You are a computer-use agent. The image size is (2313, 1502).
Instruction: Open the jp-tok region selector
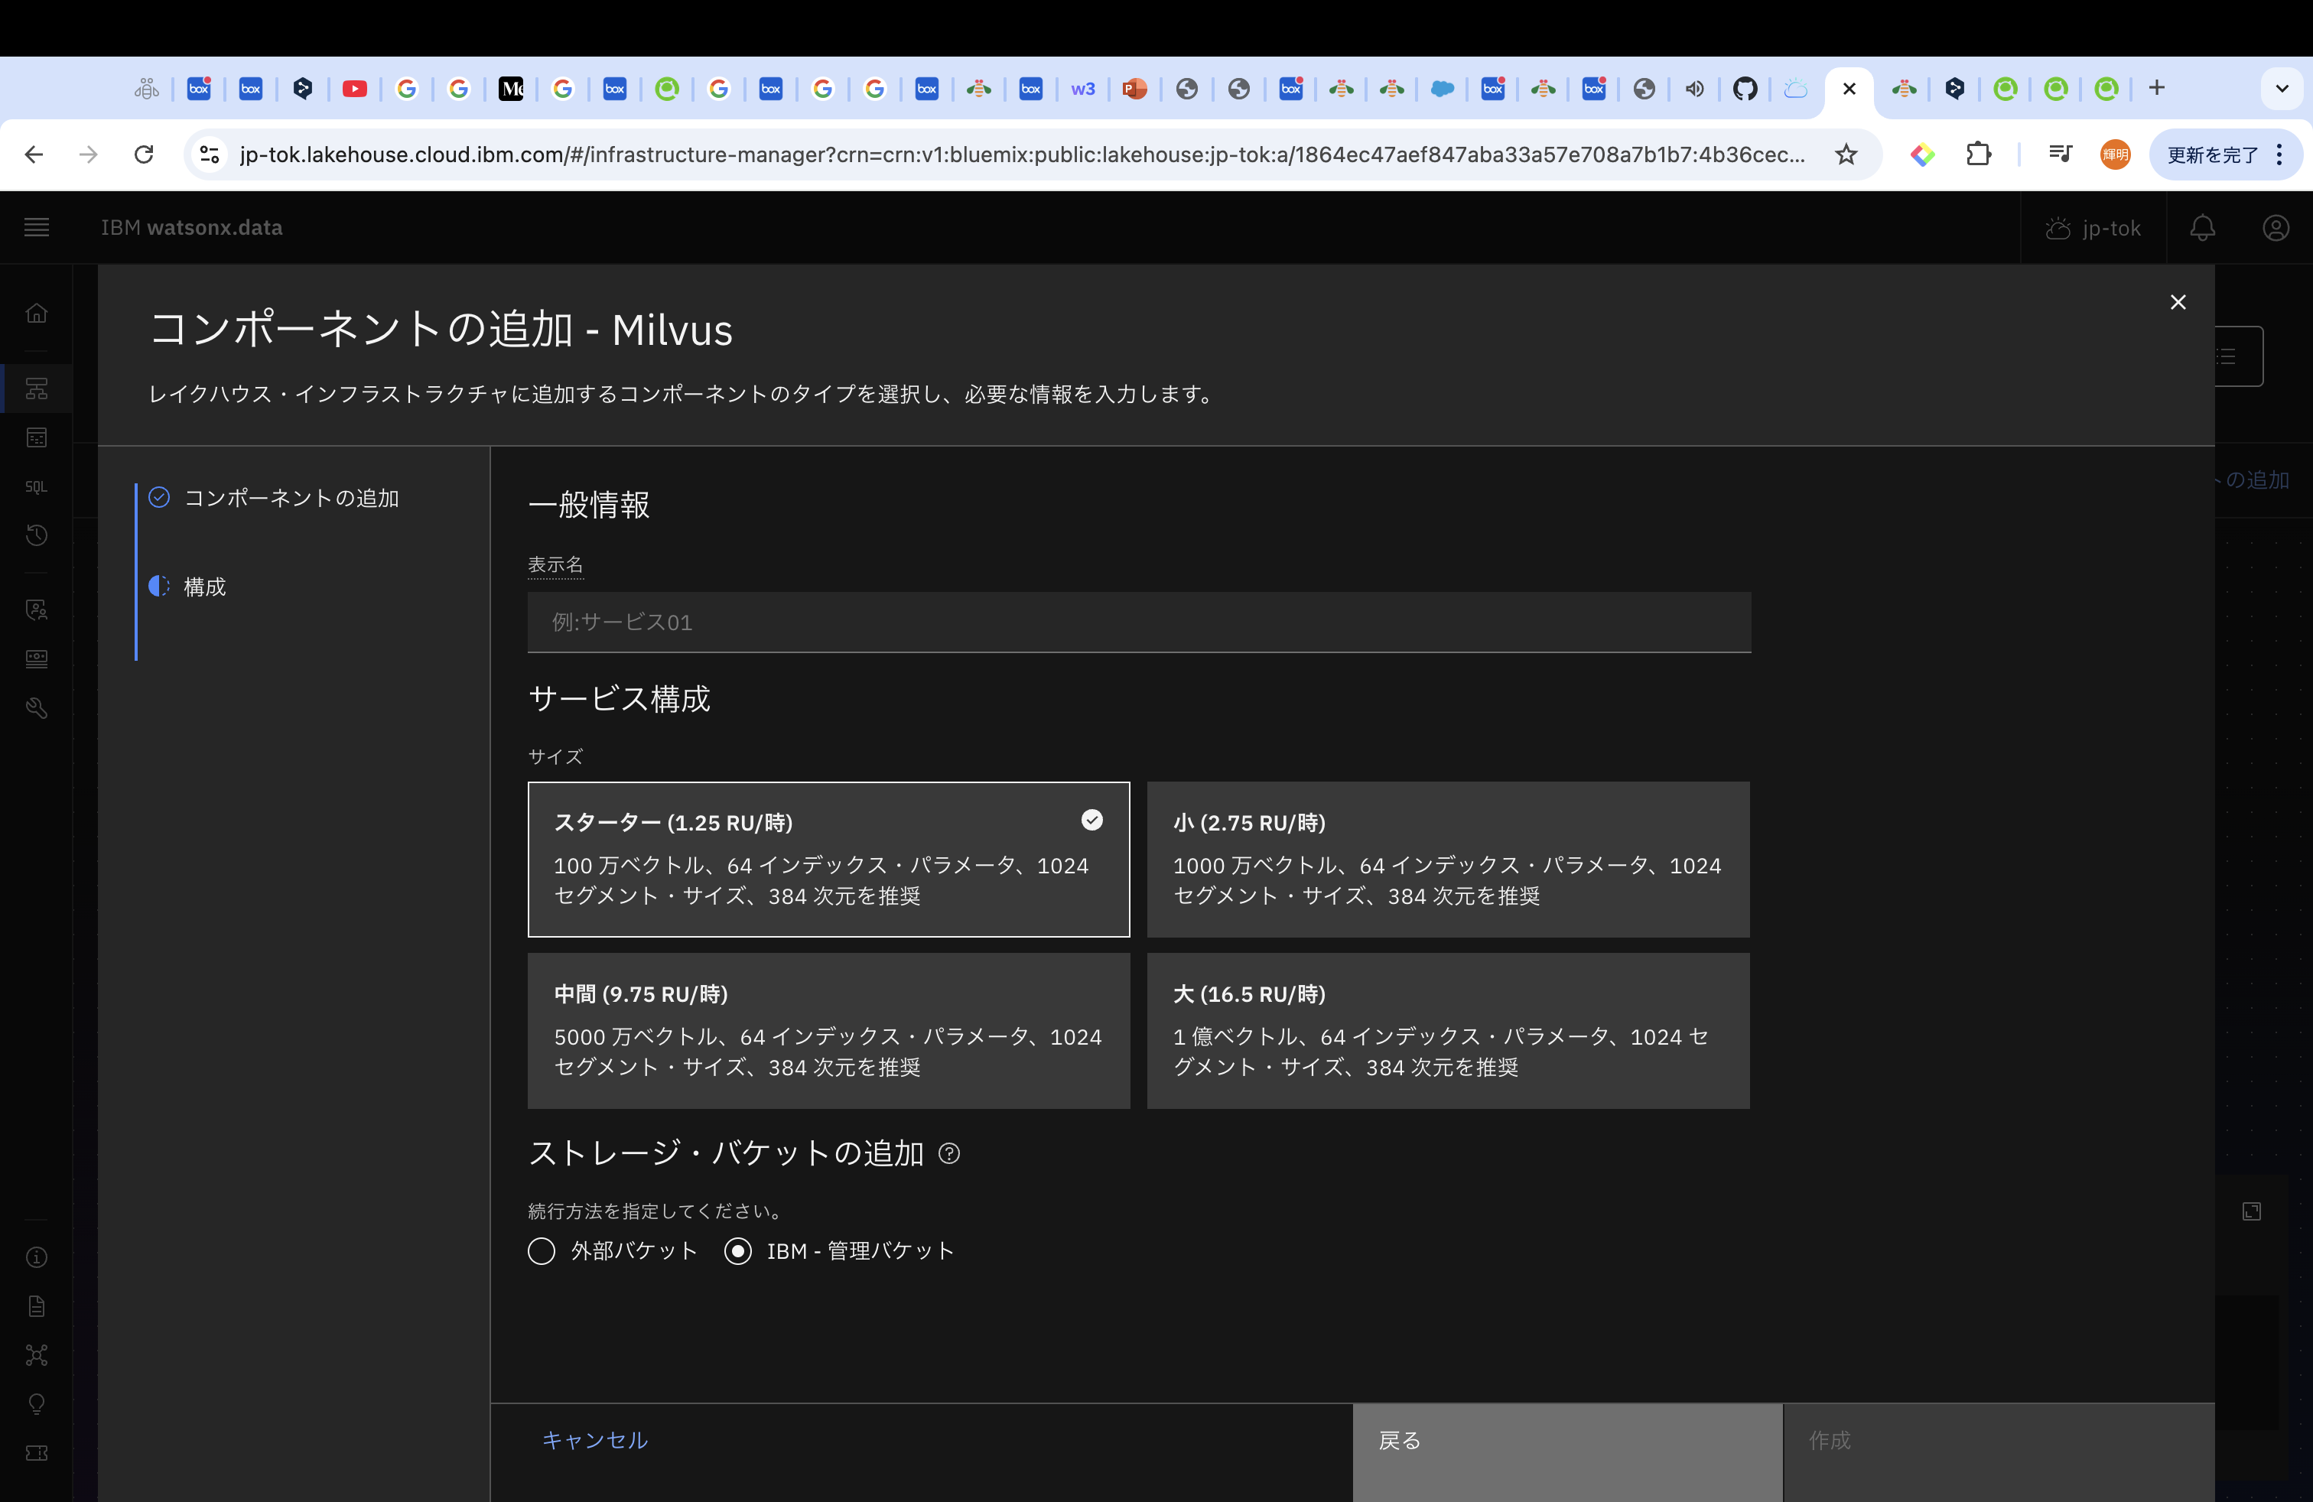coord(2093,227)
